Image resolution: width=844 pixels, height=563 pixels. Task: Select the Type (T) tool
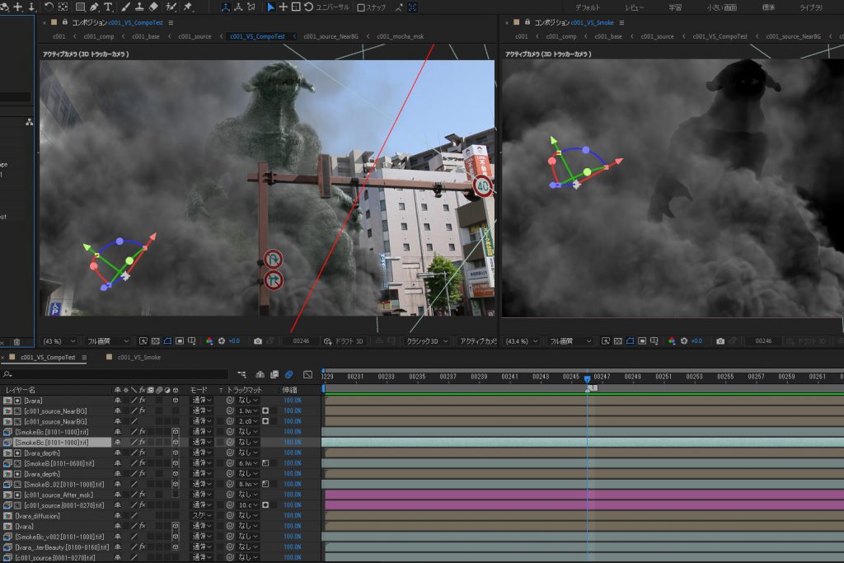[108, 7]
